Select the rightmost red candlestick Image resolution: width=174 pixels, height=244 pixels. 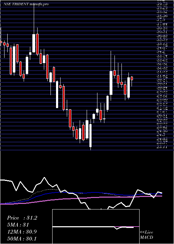tap(132, 78)
